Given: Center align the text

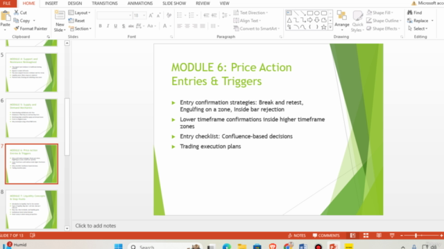Looking at the screenshot, I should point(187,26).
